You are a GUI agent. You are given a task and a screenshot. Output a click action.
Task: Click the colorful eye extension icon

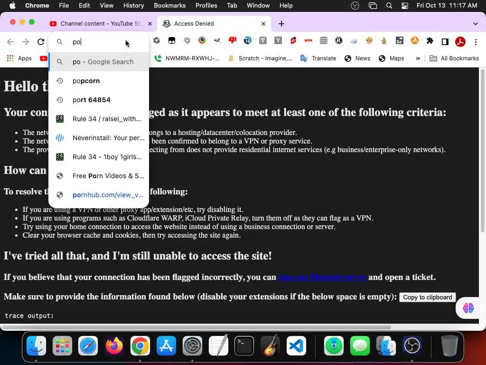point(202,40)
